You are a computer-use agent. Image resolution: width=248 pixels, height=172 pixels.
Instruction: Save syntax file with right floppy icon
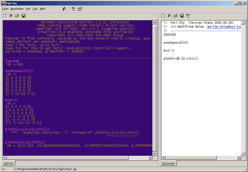[x=182, y=16]
